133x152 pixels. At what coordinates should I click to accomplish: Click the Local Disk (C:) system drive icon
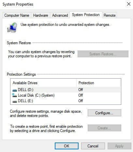point(14,95)
